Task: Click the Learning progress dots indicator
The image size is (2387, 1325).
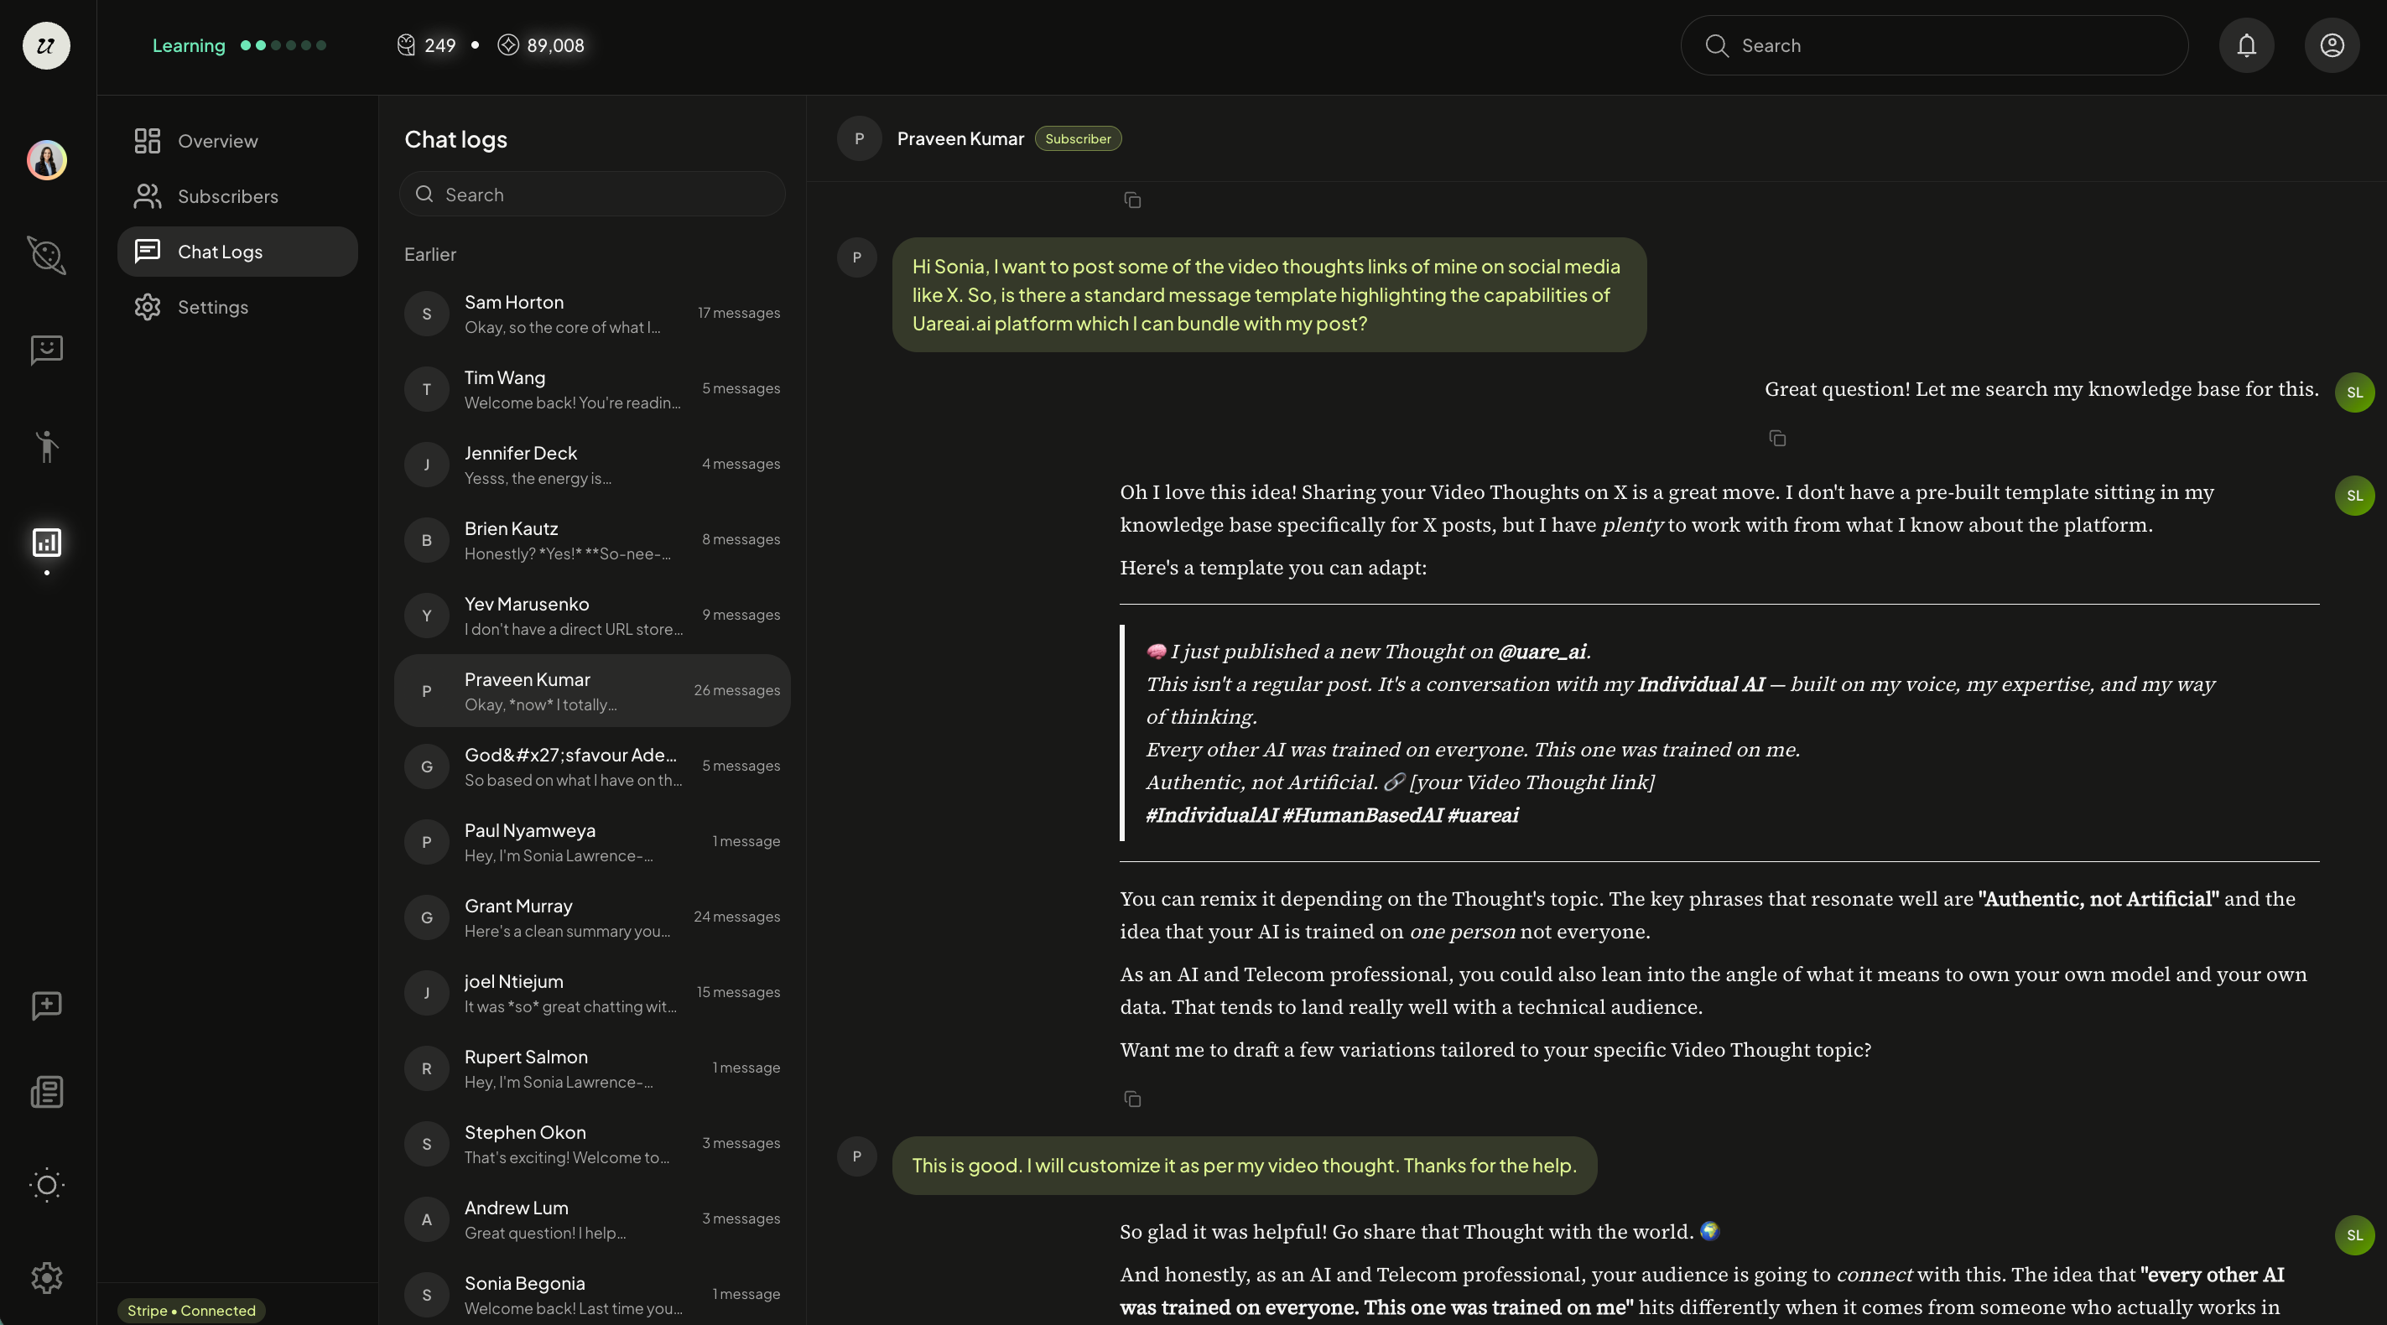Action: tap(283, 45)
